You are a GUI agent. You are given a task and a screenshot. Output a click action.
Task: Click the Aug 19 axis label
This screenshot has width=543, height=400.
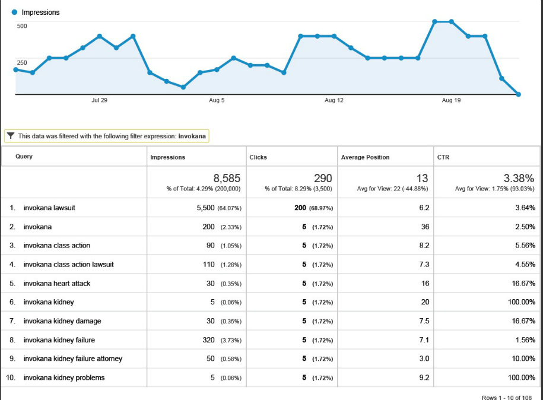tap(451, 100)
